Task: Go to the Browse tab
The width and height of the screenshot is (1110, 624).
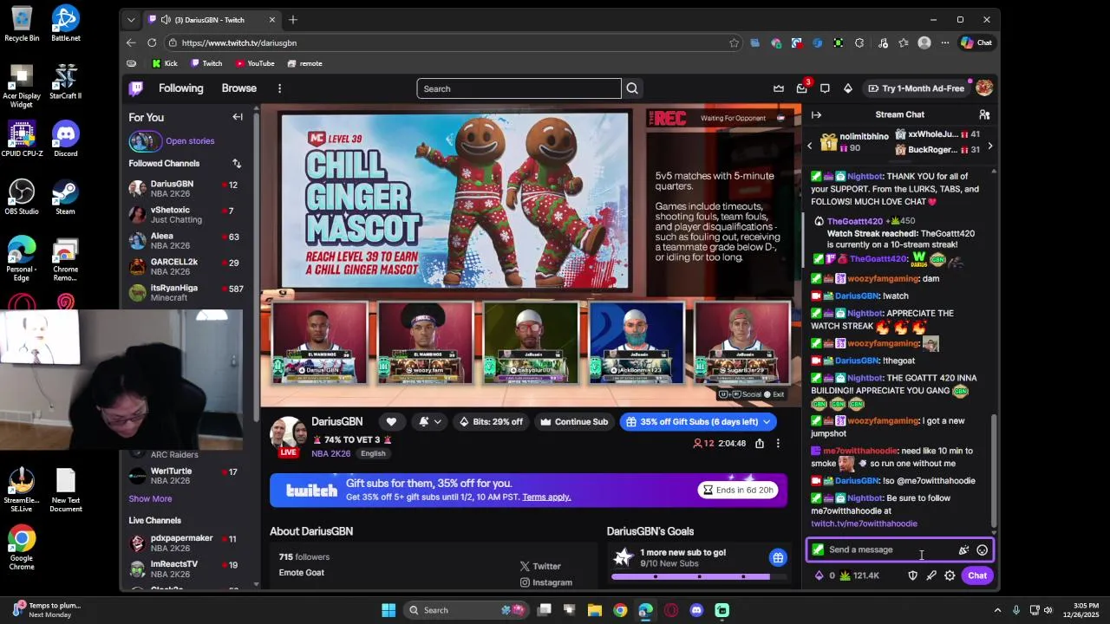Action: [238, 88]
